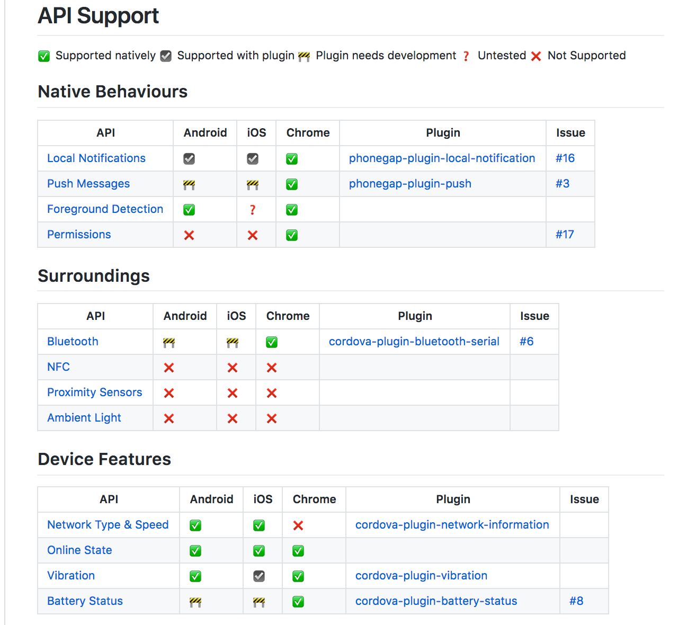Open the Local Notifications API link
The width and height of the screenshot is (696, 625).
96,158
